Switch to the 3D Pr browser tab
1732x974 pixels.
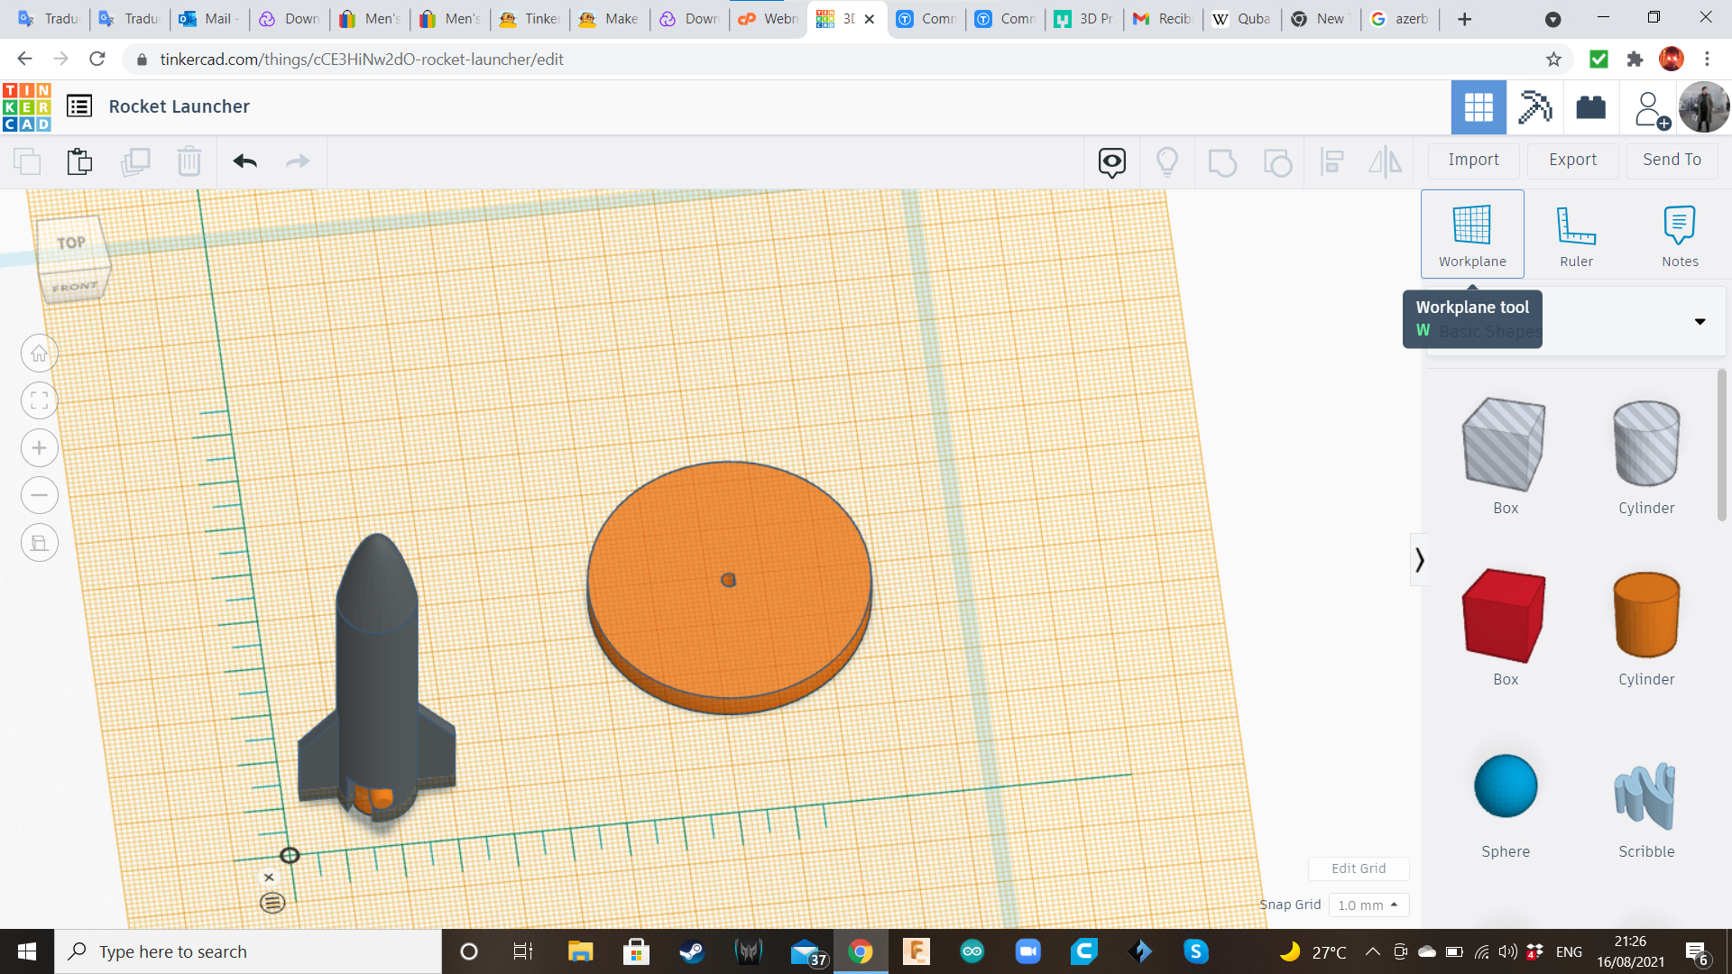point(1085,19)
